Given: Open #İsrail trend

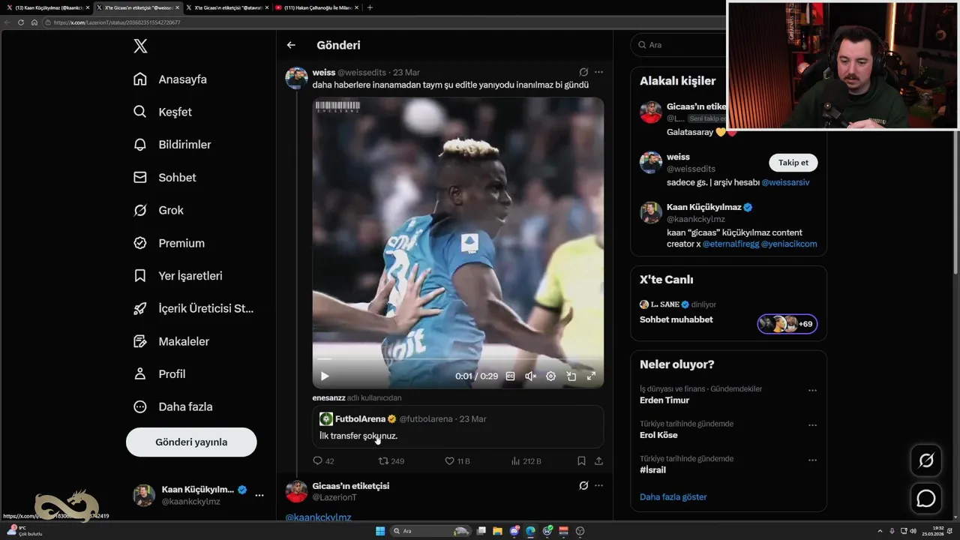Looking at the screenshot, I should coord(652,470).
